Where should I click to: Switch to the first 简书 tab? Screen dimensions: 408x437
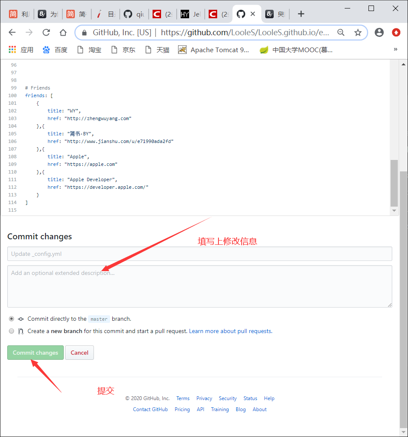click(x=19, y=14)
